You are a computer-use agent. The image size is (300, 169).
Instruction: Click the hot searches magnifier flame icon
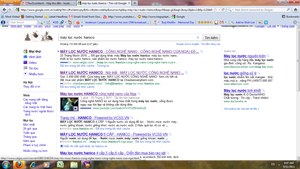(x=155, y=22)
